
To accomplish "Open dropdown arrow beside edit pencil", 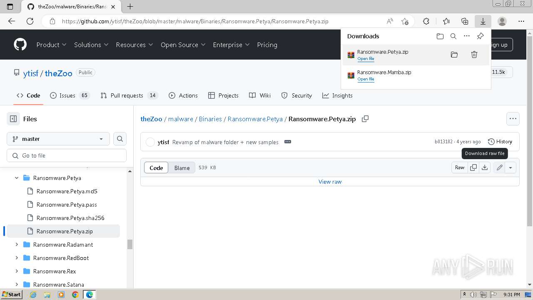I will tap(511, 167).
